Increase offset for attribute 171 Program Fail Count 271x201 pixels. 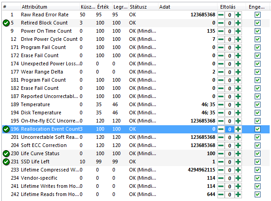pyautogui.click(x=238, y=48)
